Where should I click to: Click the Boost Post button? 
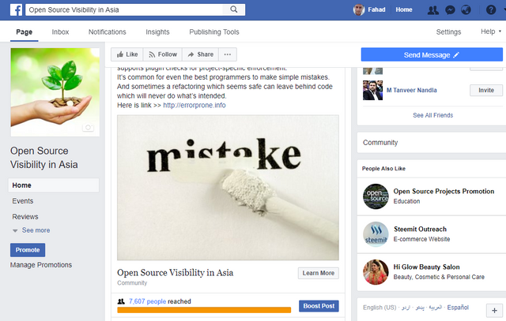(x=319, y=306)
